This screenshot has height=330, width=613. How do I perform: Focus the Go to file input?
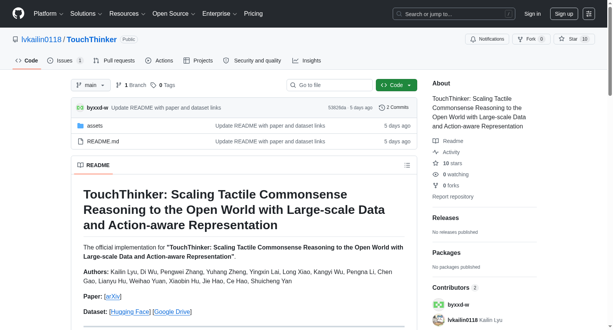[x=329, y=85]
